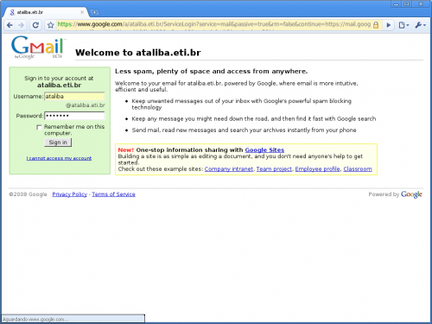Open the Team project example site
The height and width of the screenshot is (324, 432).
(x=274, y=169)
